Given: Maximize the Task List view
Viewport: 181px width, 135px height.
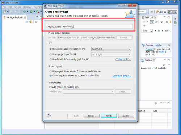Looking at the screenshot, I should click(169, 17).
